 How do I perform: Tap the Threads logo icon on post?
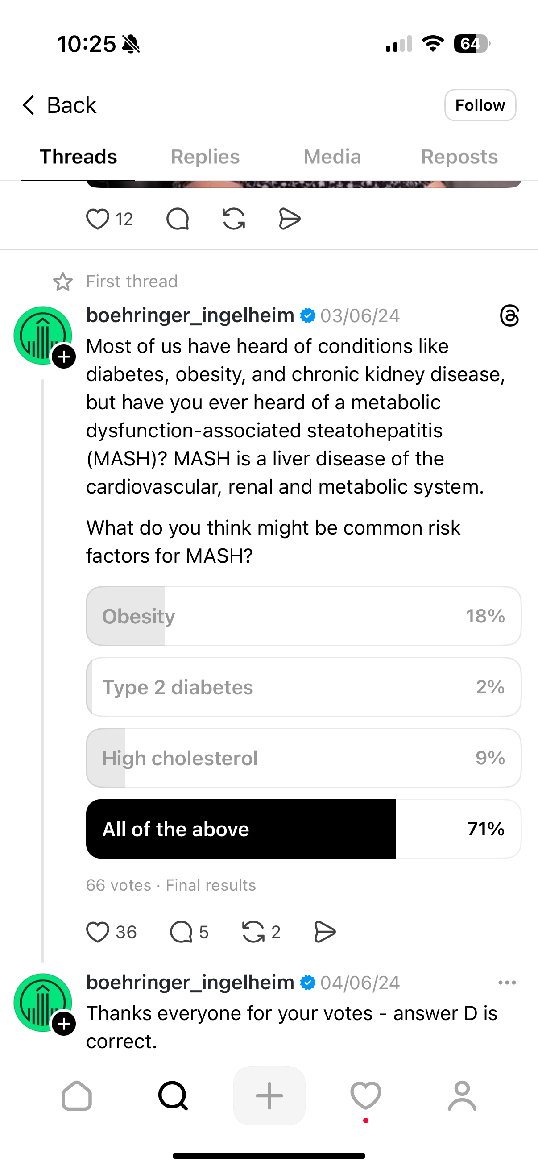509,315
